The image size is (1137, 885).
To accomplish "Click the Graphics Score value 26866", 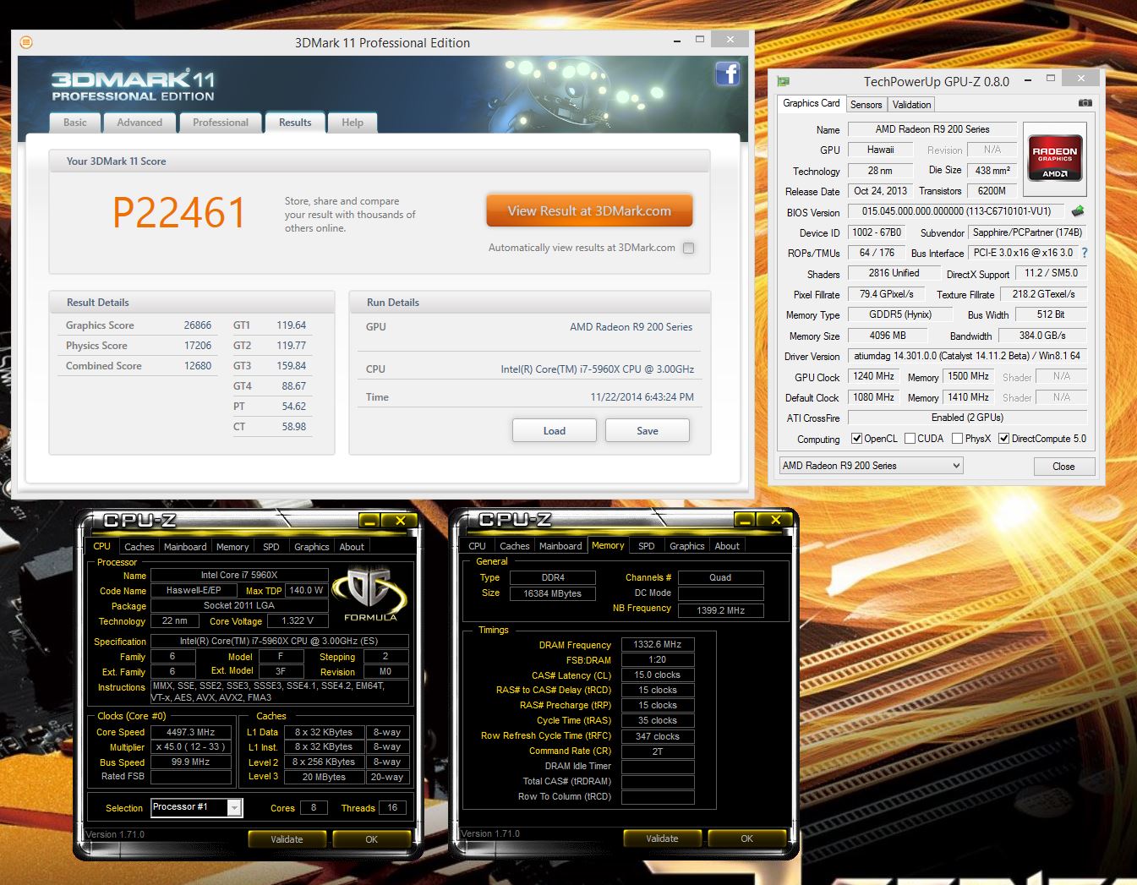I will pos(198,325).
